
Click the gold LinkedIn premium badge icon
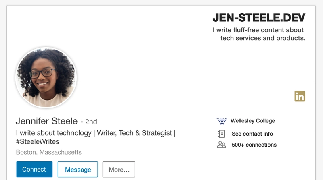tap(300, 96)
